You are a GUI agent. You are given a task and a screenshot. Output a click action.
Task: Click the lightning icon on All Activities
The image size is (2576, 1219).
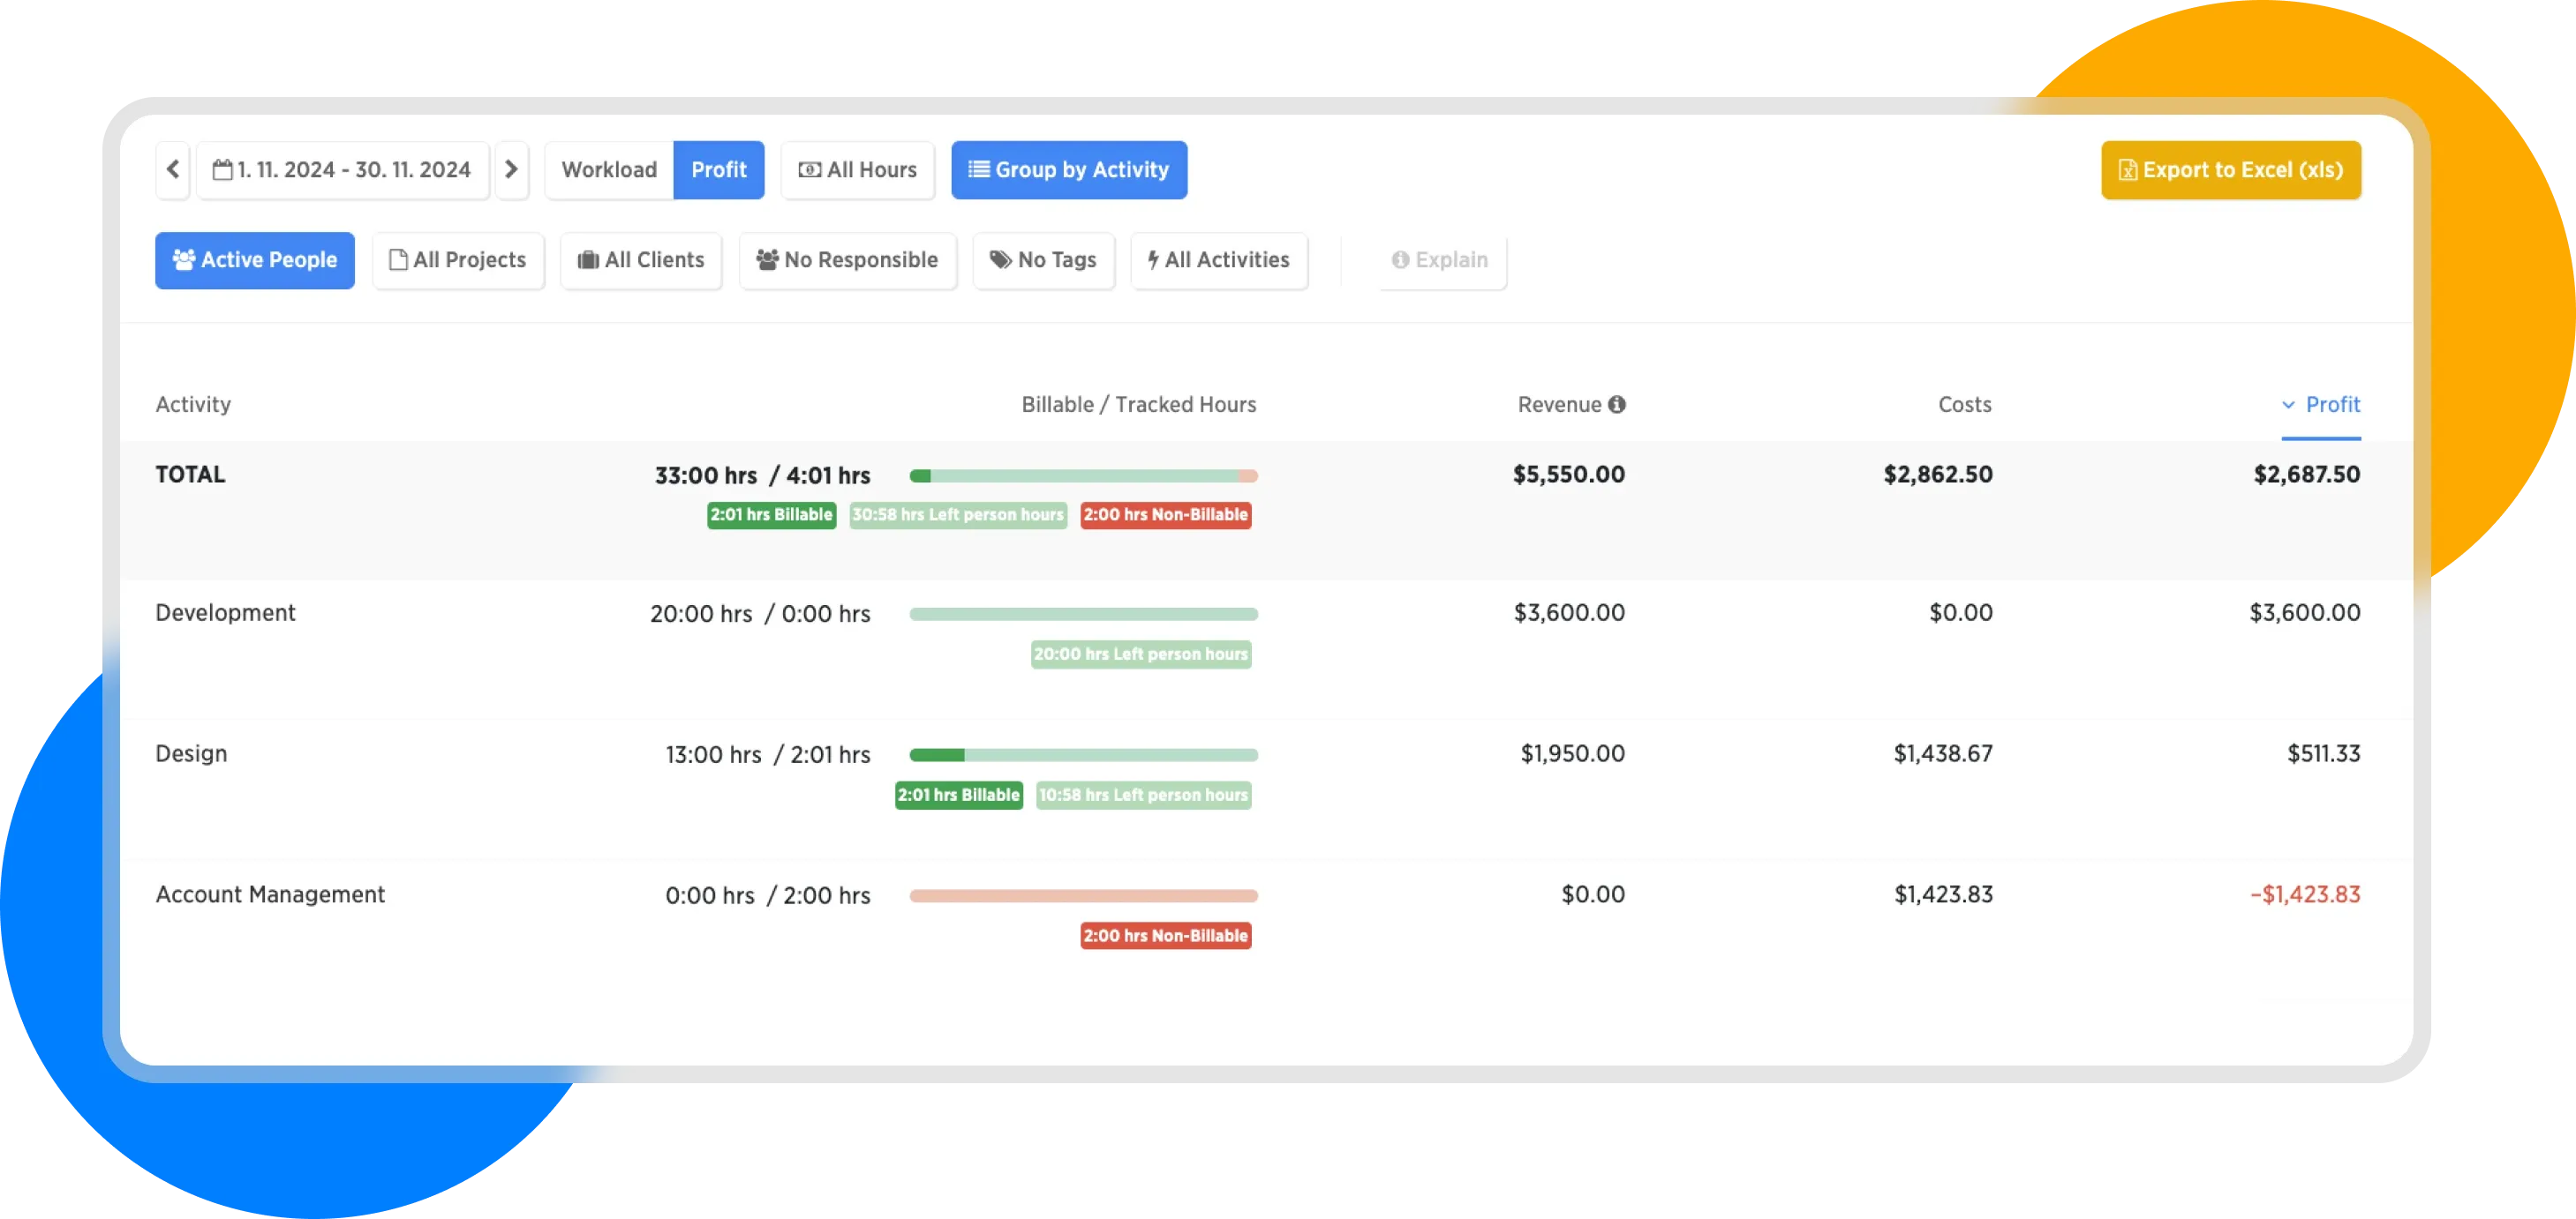pyautogui.click(x=1152, y=260)
